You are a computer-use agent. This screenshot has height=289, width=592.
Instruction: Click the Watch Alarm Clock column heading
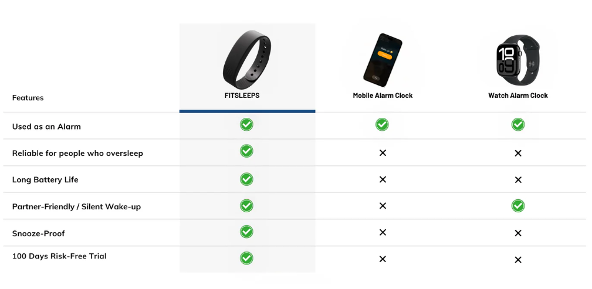click(x=518, y=96)
